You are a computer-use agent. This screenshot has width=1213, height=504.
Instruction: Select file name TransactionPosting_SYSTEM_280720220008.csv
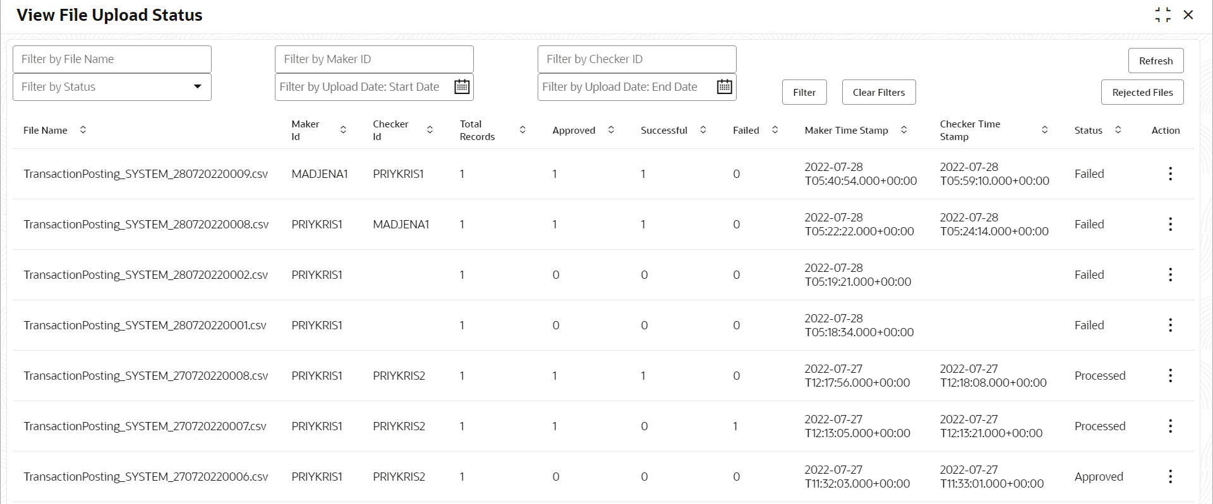click(146, 225)
